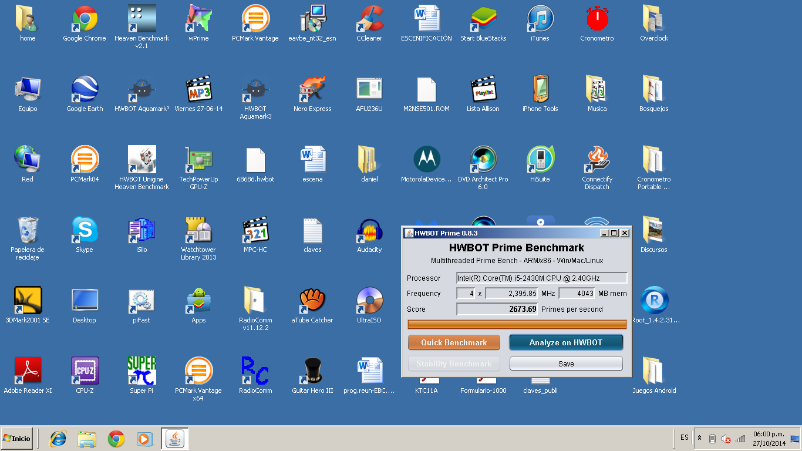Launch Audacity from the desktop
Screen dimensions: 802x451
pyautogui.click(x=369, y=235)
